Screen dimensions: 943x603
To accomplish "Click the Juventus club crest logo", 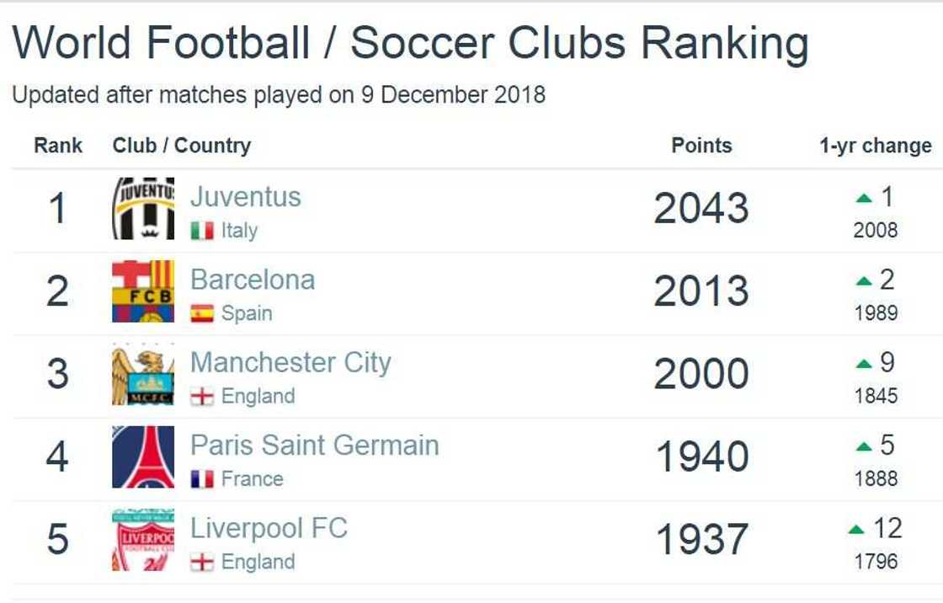I will click(x=143, y=208).
